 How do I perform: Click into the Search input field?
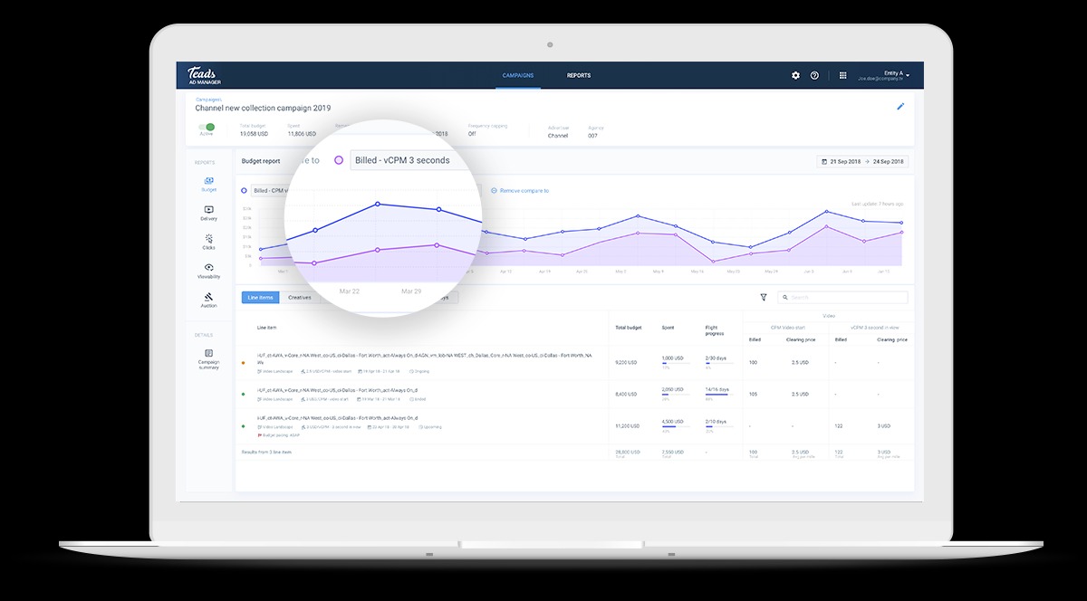coord(847,297)
